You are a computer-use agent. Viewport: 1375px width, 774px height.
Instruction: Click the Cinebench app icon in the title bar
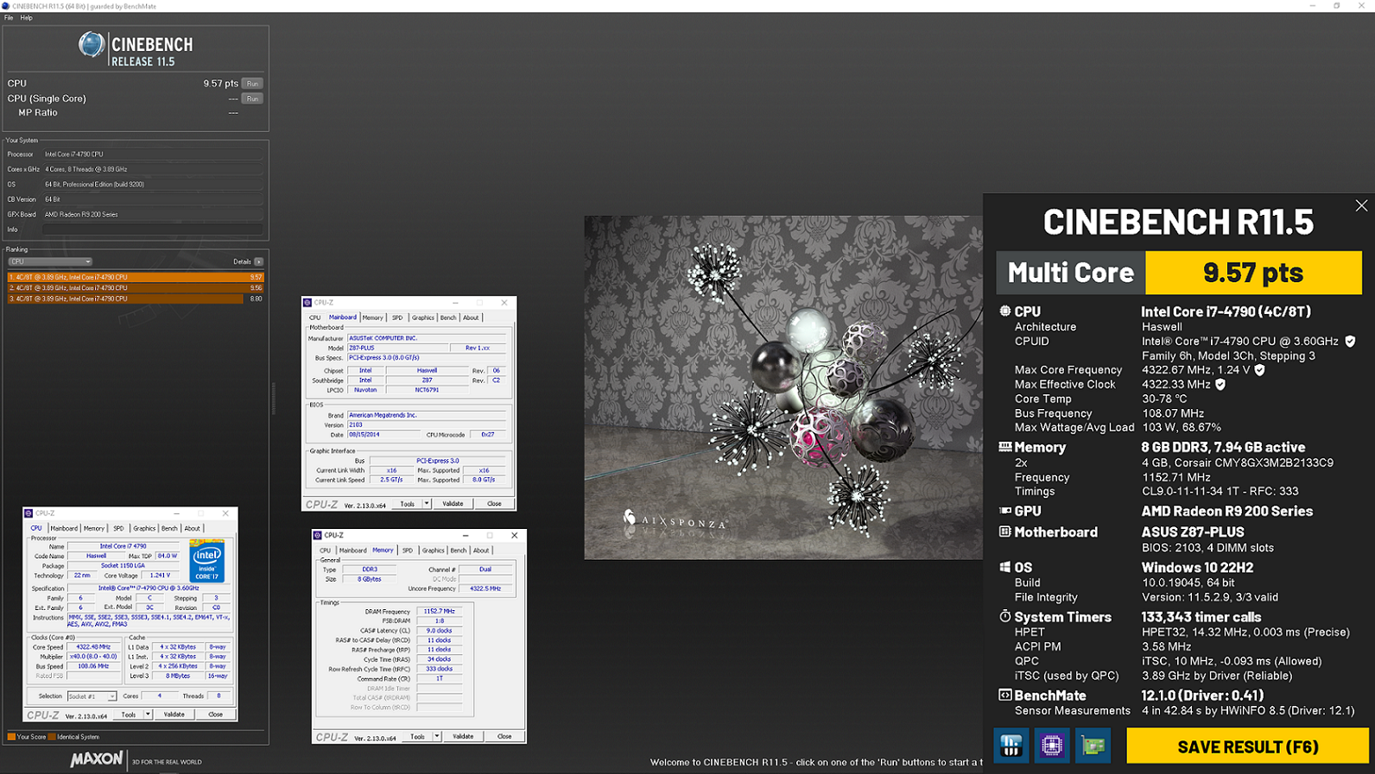click(6, 6)
